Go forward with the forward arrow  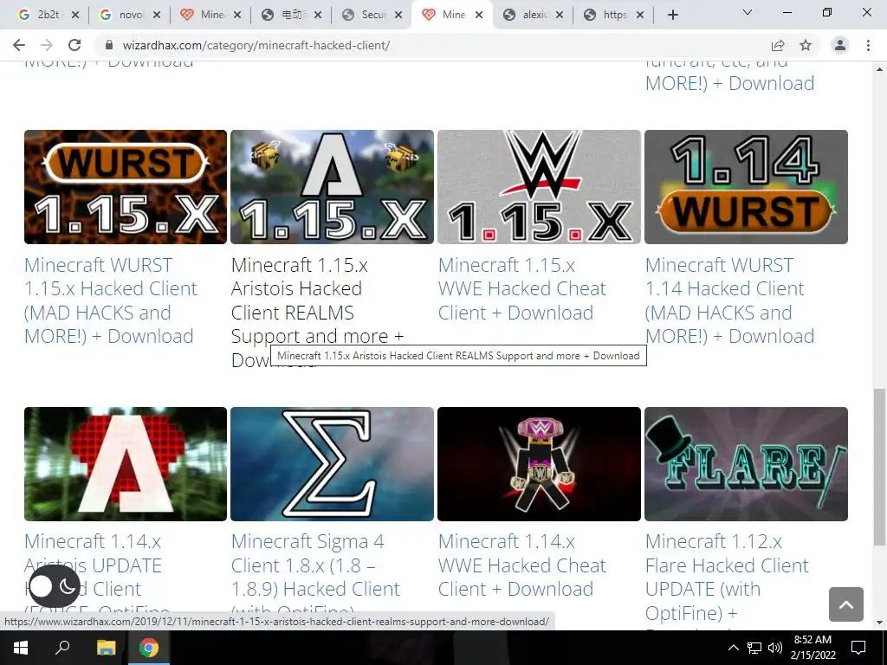pos(47,45)
